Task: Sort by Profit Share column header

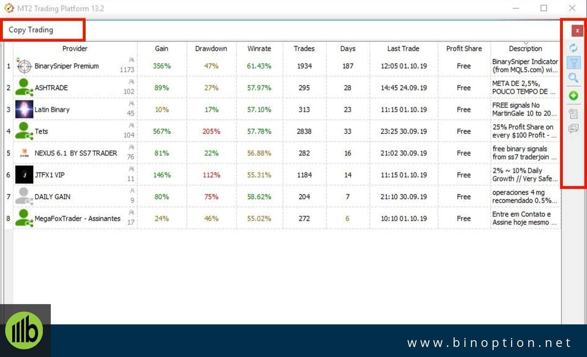Action: coord(464,48)
